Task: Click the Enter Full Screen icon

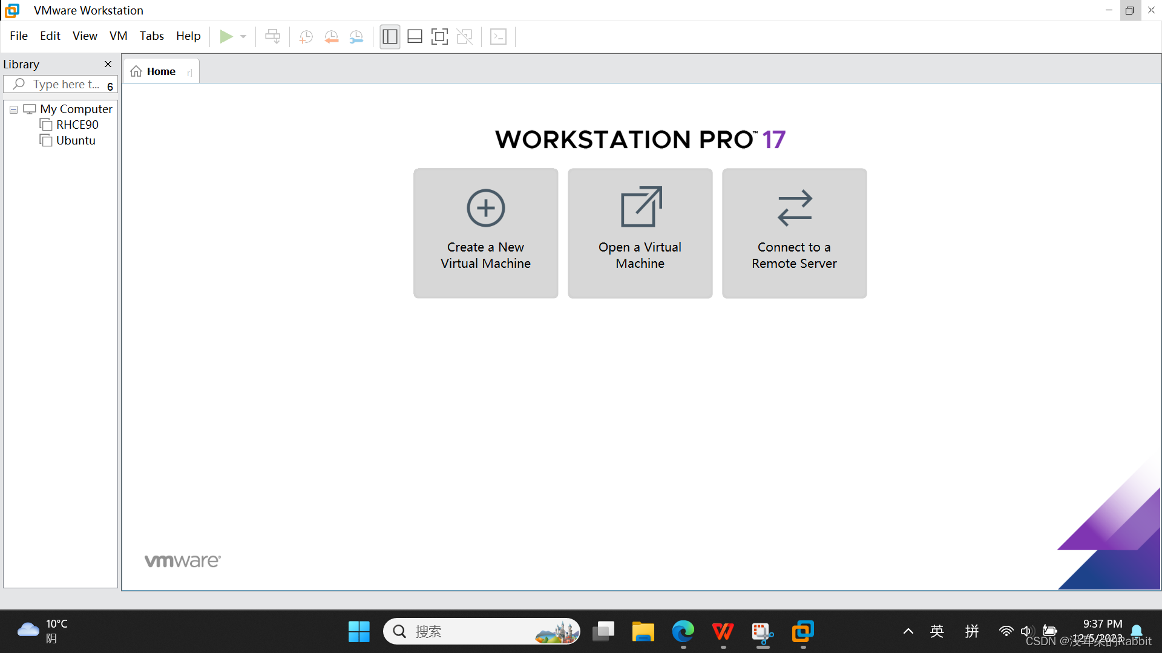Action: coord(439,37)
